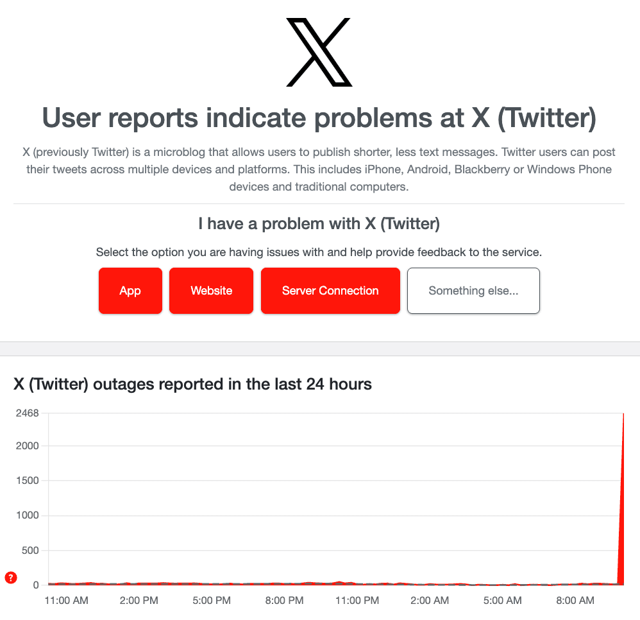Click the 11:00 AM time axis label

coord(67,601)
